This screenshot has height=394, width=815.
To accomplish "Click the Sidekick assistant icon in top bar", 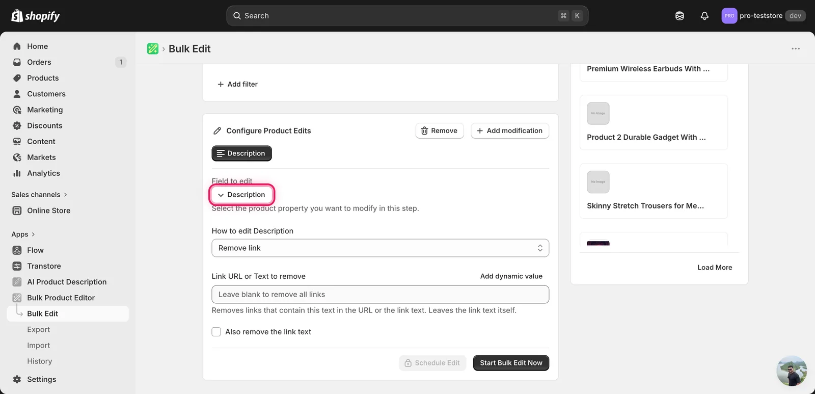I will (680, 16).
